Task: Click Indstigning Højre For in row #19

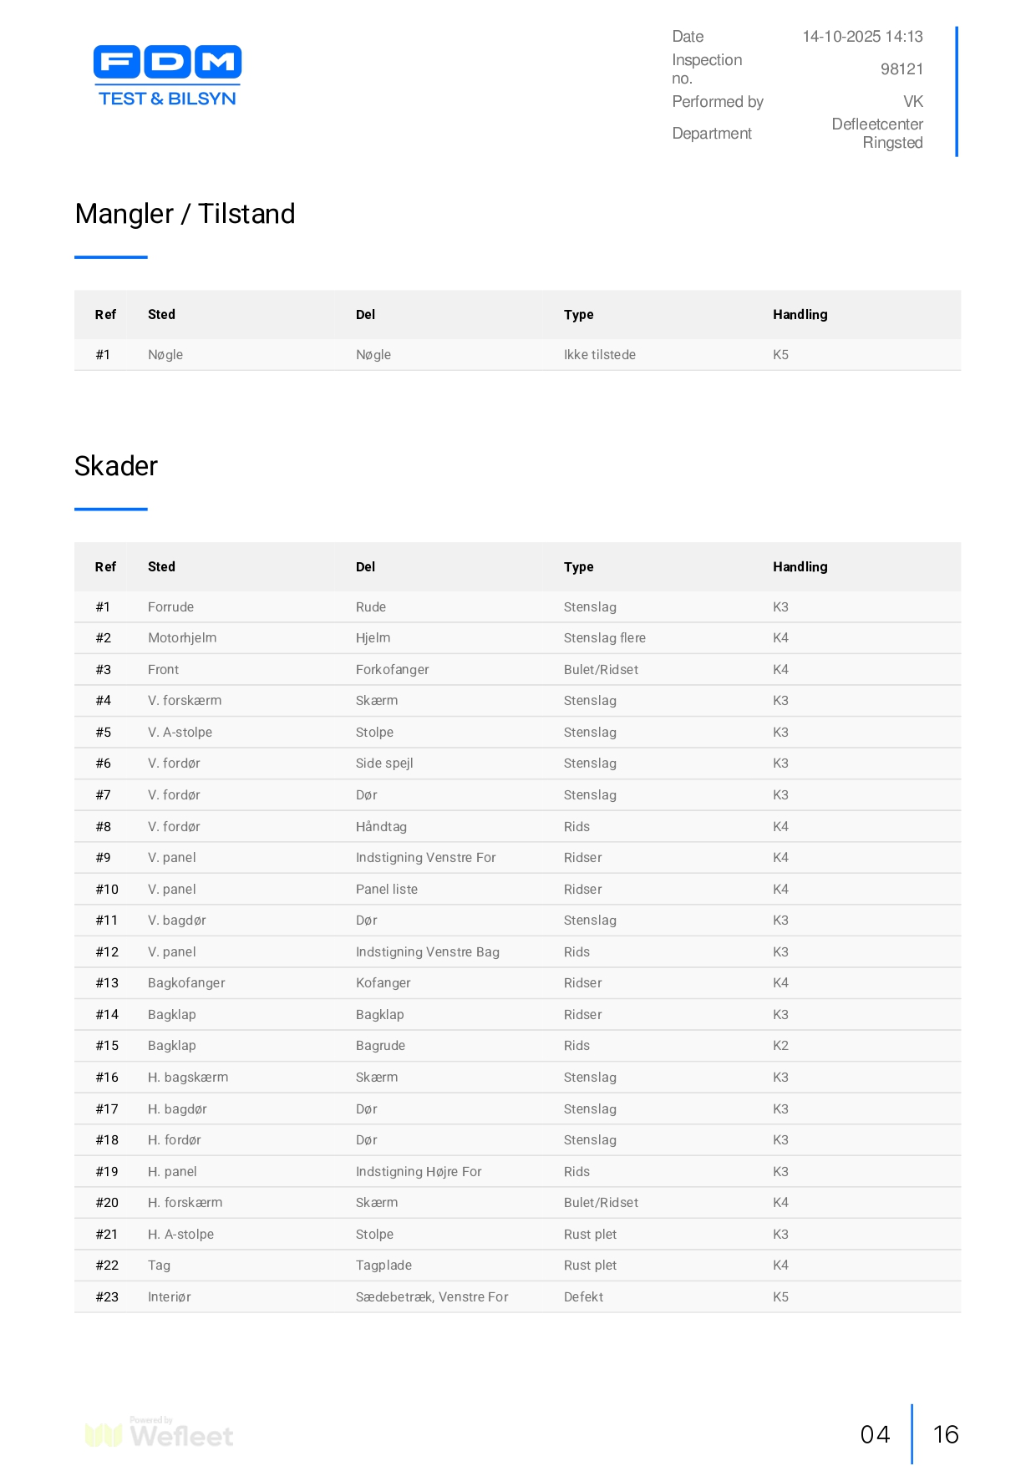Action: 419,1172
